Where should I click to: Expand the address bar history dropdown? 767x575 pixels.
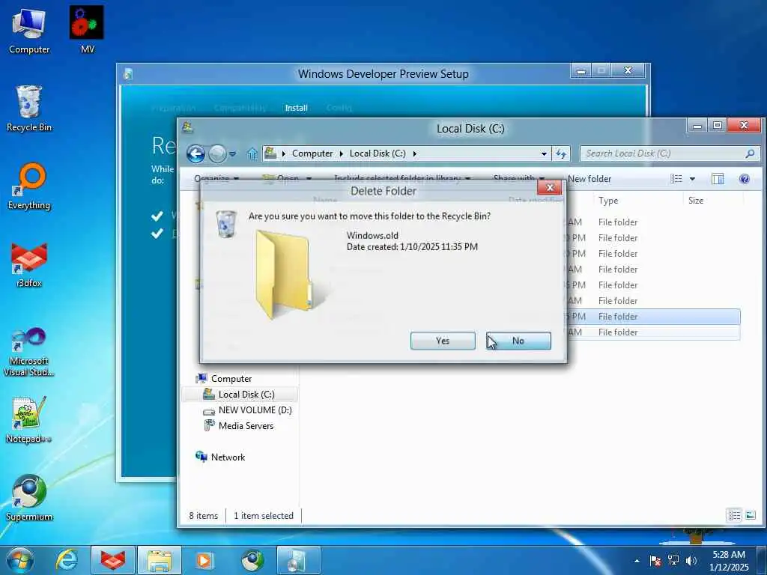pyautogui.click(x=544, y=154)
